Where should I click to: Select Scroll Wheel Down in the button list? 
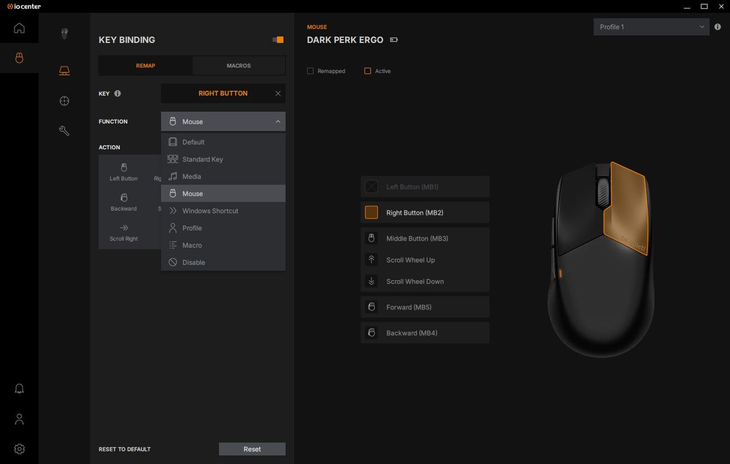pyautogui.click(x=425, y=281)
